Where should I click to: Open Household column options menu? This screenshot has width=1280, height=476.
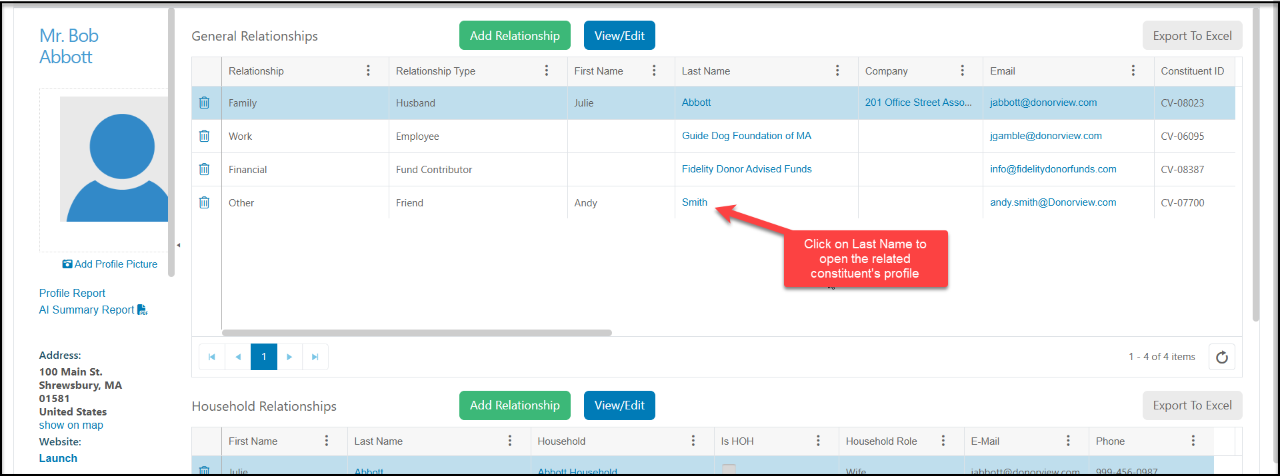pos(693,441)
